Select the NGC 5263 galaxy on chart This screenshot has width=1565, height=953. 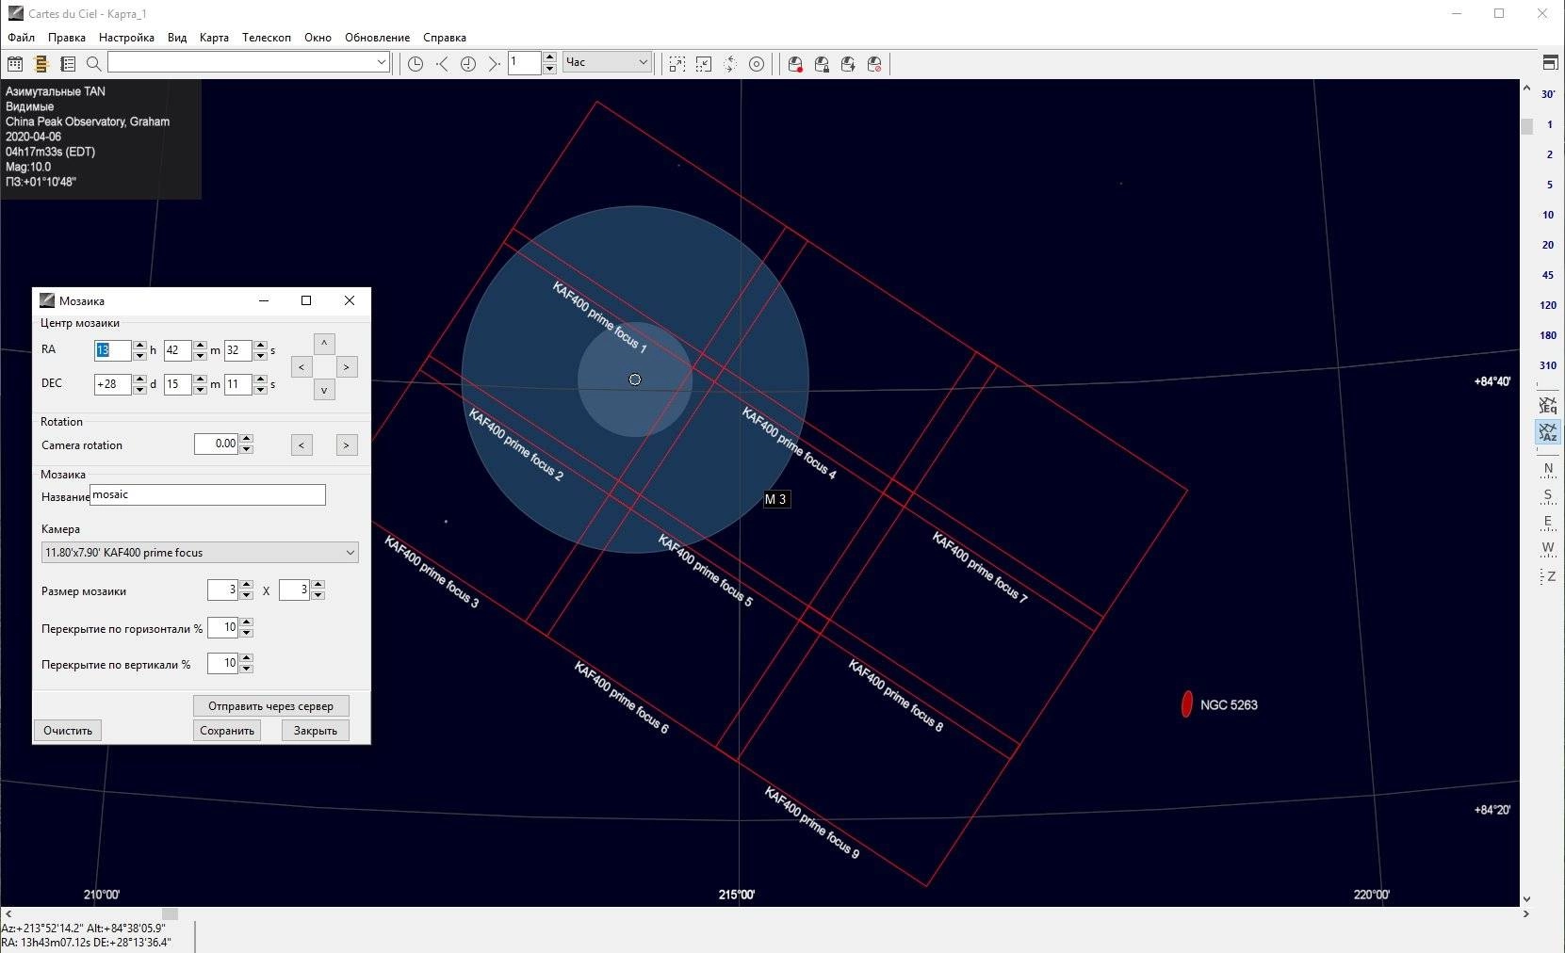tap(1187, 703)
